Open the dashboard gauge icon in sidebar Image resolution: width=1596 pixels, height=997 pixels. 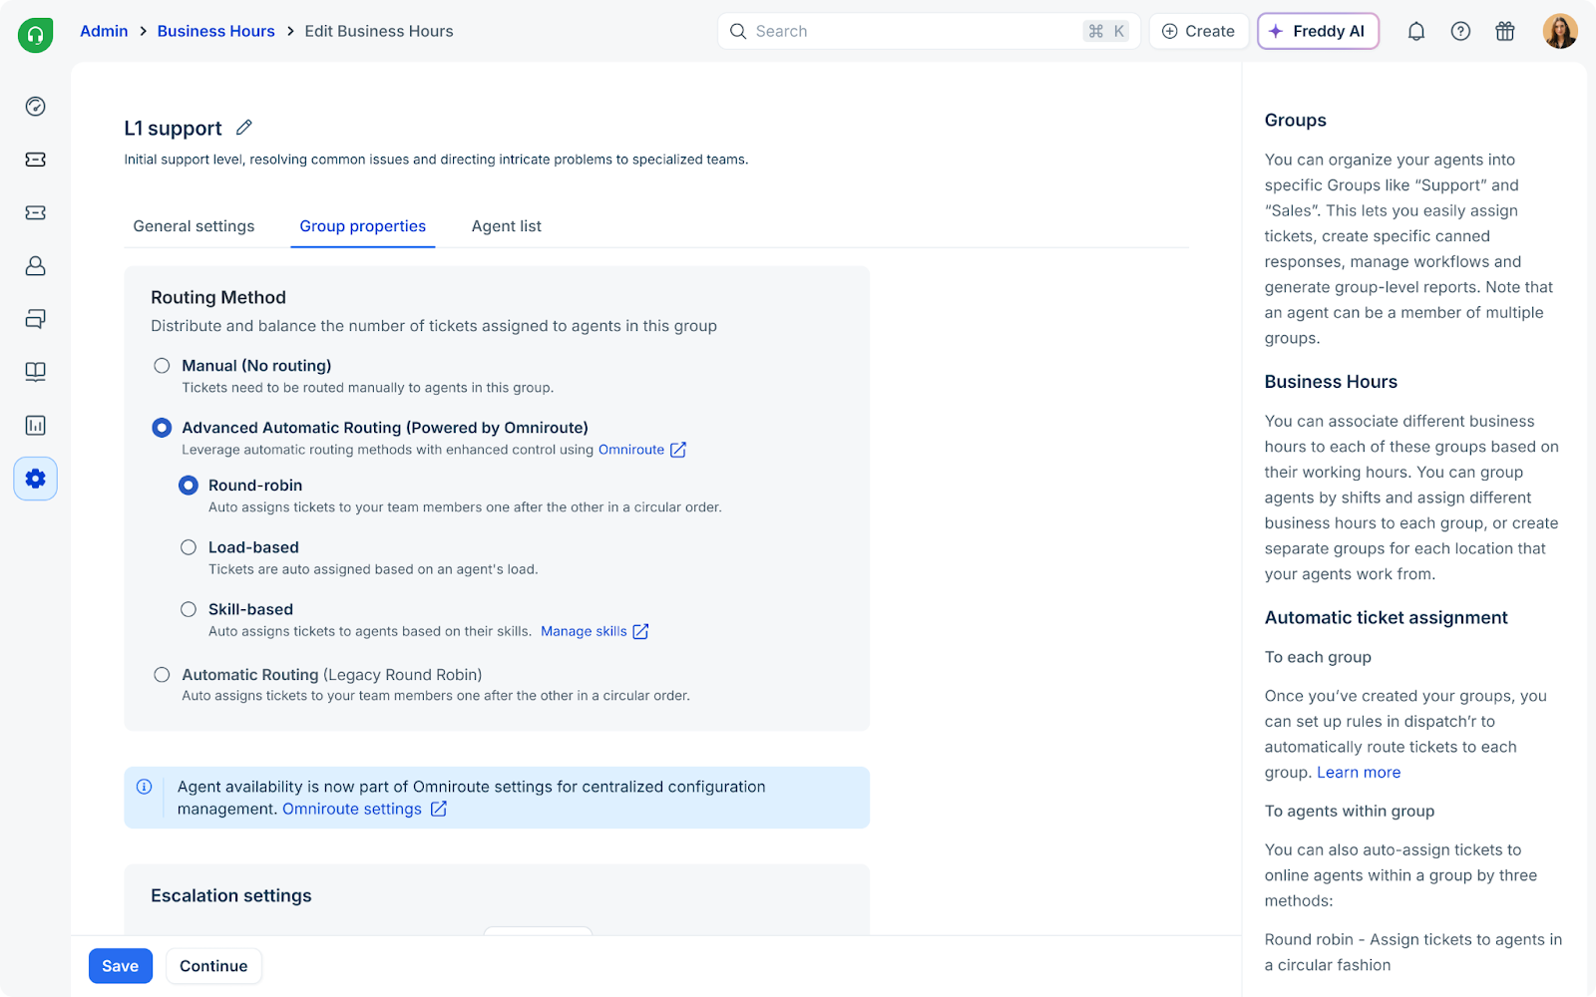(35, 107)
